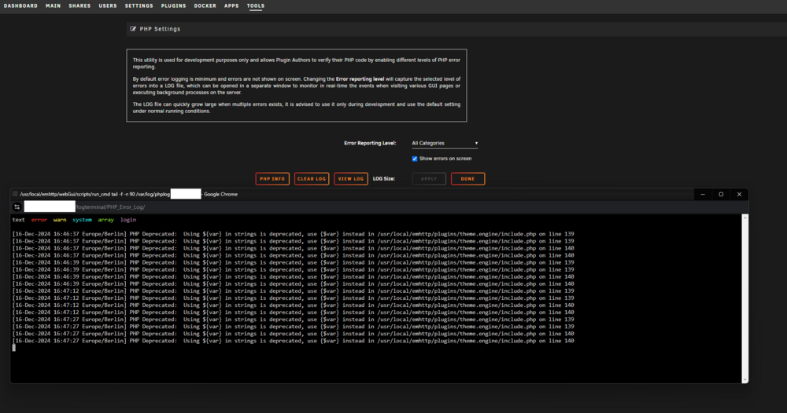Open the Users page
This screenshot has width=787, height=413.
tap(107, 6)
